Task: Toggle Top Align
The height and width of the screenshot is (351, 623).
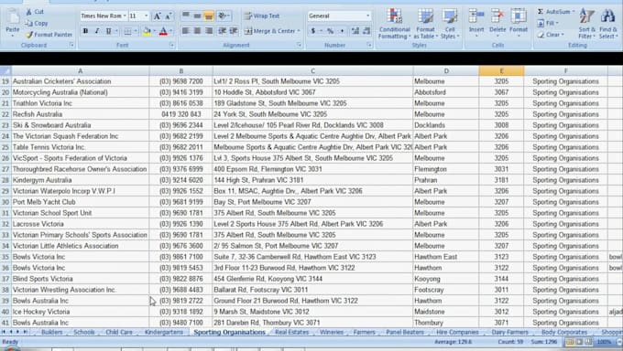Action: 186,16
